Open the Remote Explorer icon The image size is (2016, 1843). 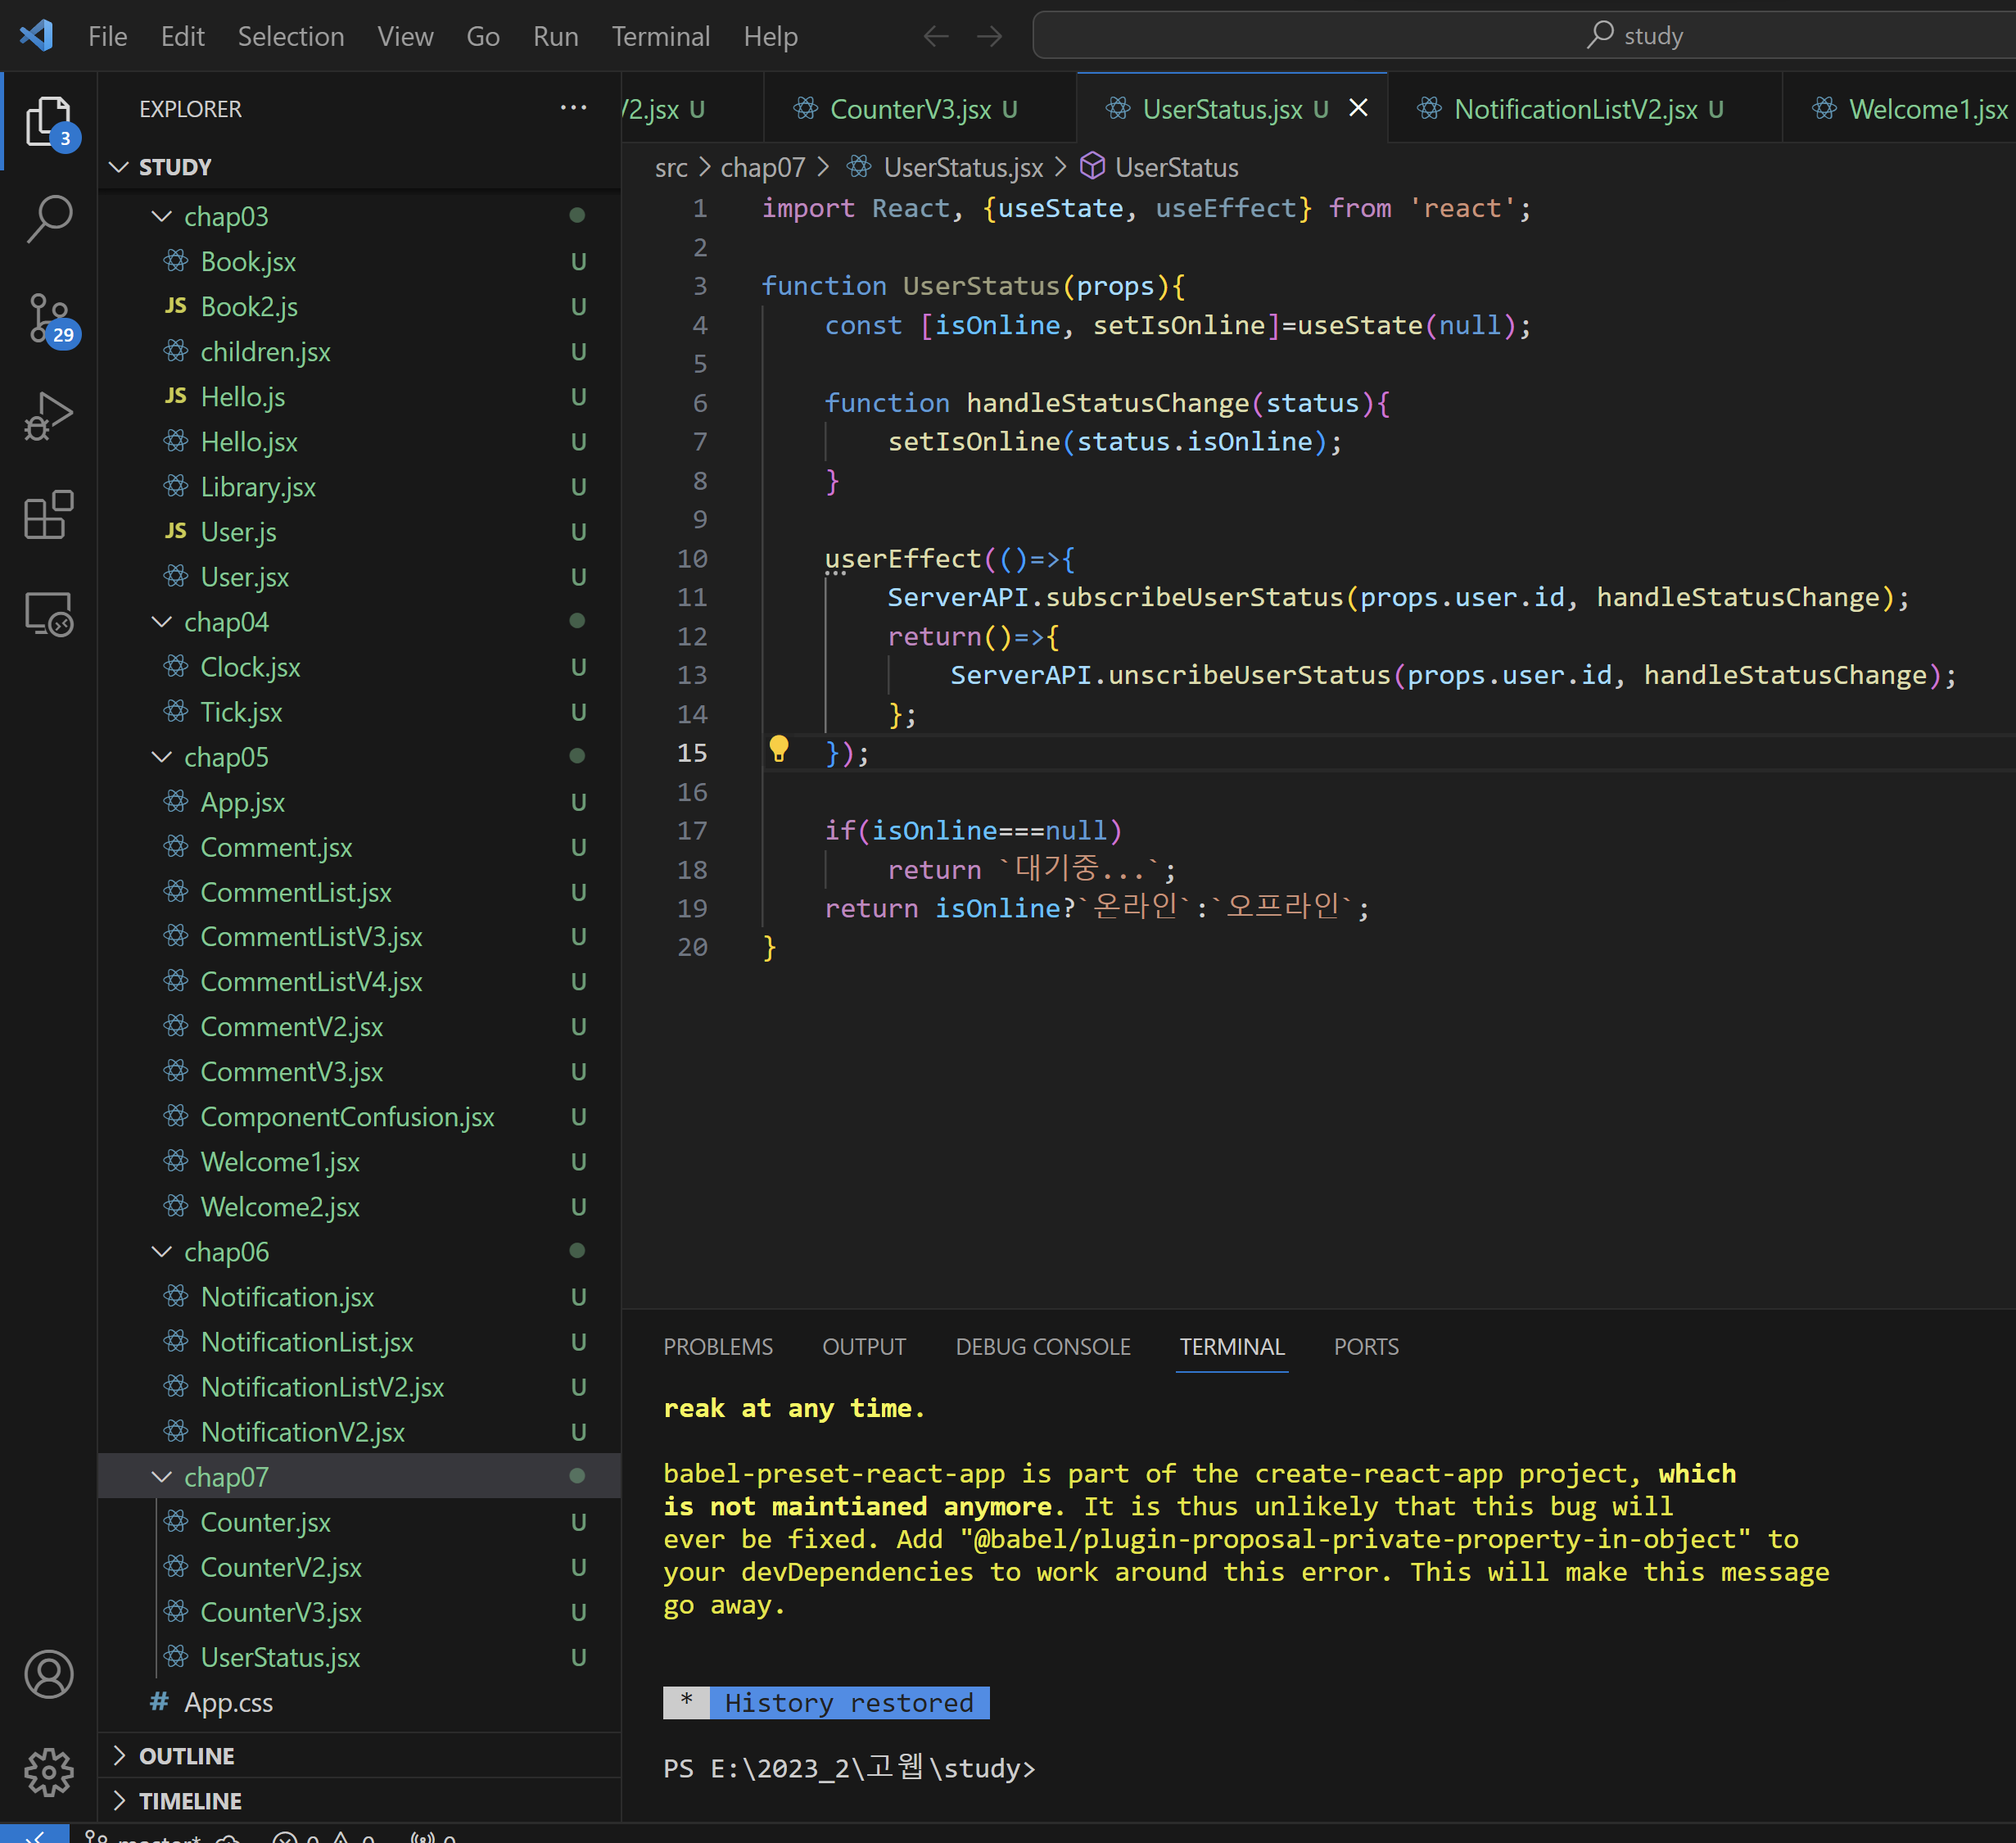pyautogui.click(x=48, y=614)
